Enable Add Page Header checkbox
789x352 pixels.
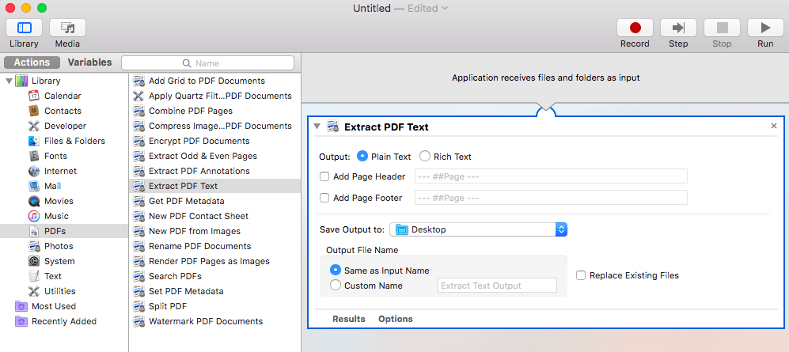pyautogui.click(x=324, y=176)
